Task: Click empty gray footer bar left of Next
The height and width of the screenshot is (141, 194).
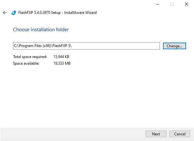Action: click(x=73, y=134)
